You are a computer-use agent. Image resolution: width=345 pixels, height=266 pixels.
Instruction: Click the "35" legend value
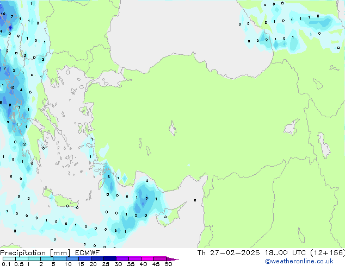[x=131, y=264]
